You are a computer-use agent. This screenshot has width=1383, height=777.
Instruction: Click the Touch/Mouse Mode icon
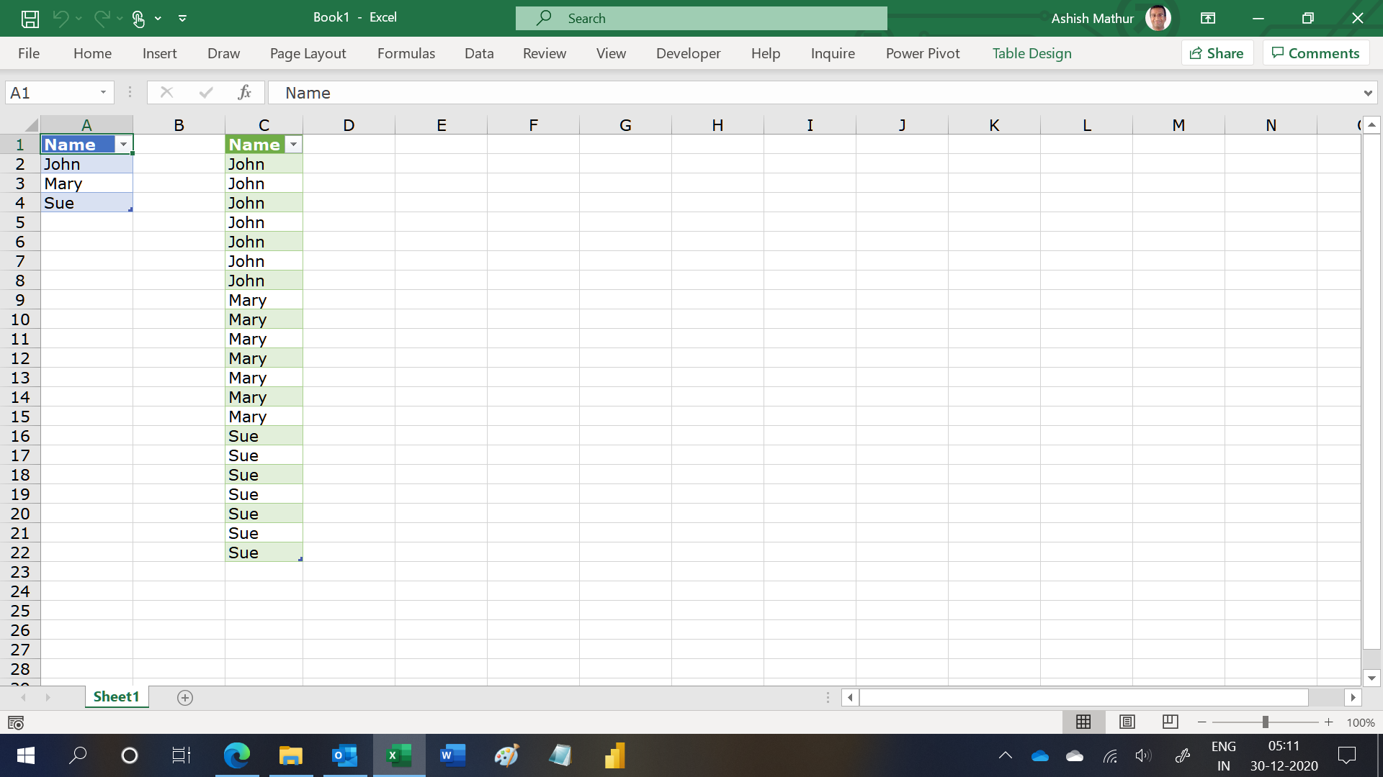(139, 19)
